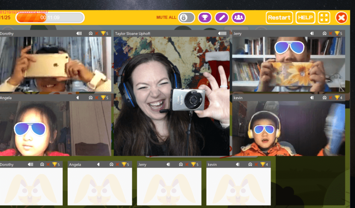This screenshot has height=208, width=355.
Task: Click face icon on Angela's video header
Action: (x=91, y=98)
